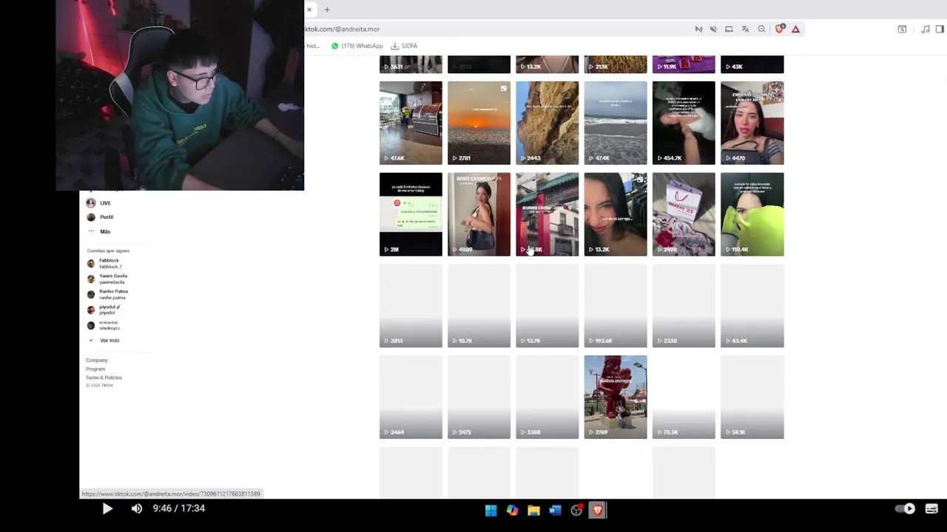Open rocky cliff video with 2443 views
The image size is (947, 532).
[547, 123]
